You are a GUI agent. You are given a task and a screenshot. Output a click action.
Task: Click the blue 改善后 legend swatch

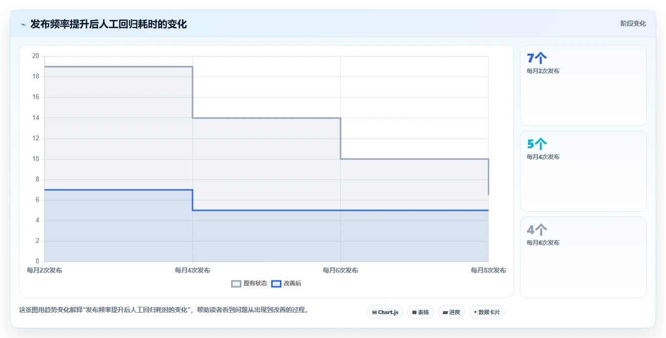276,283
